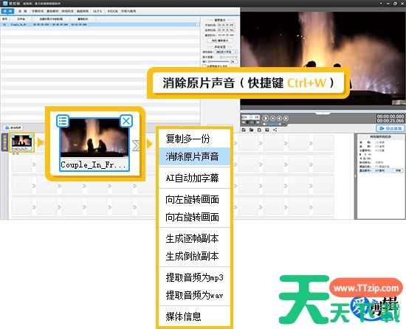Select 向左旋转画面 menu entry

(x=194, y=199)
